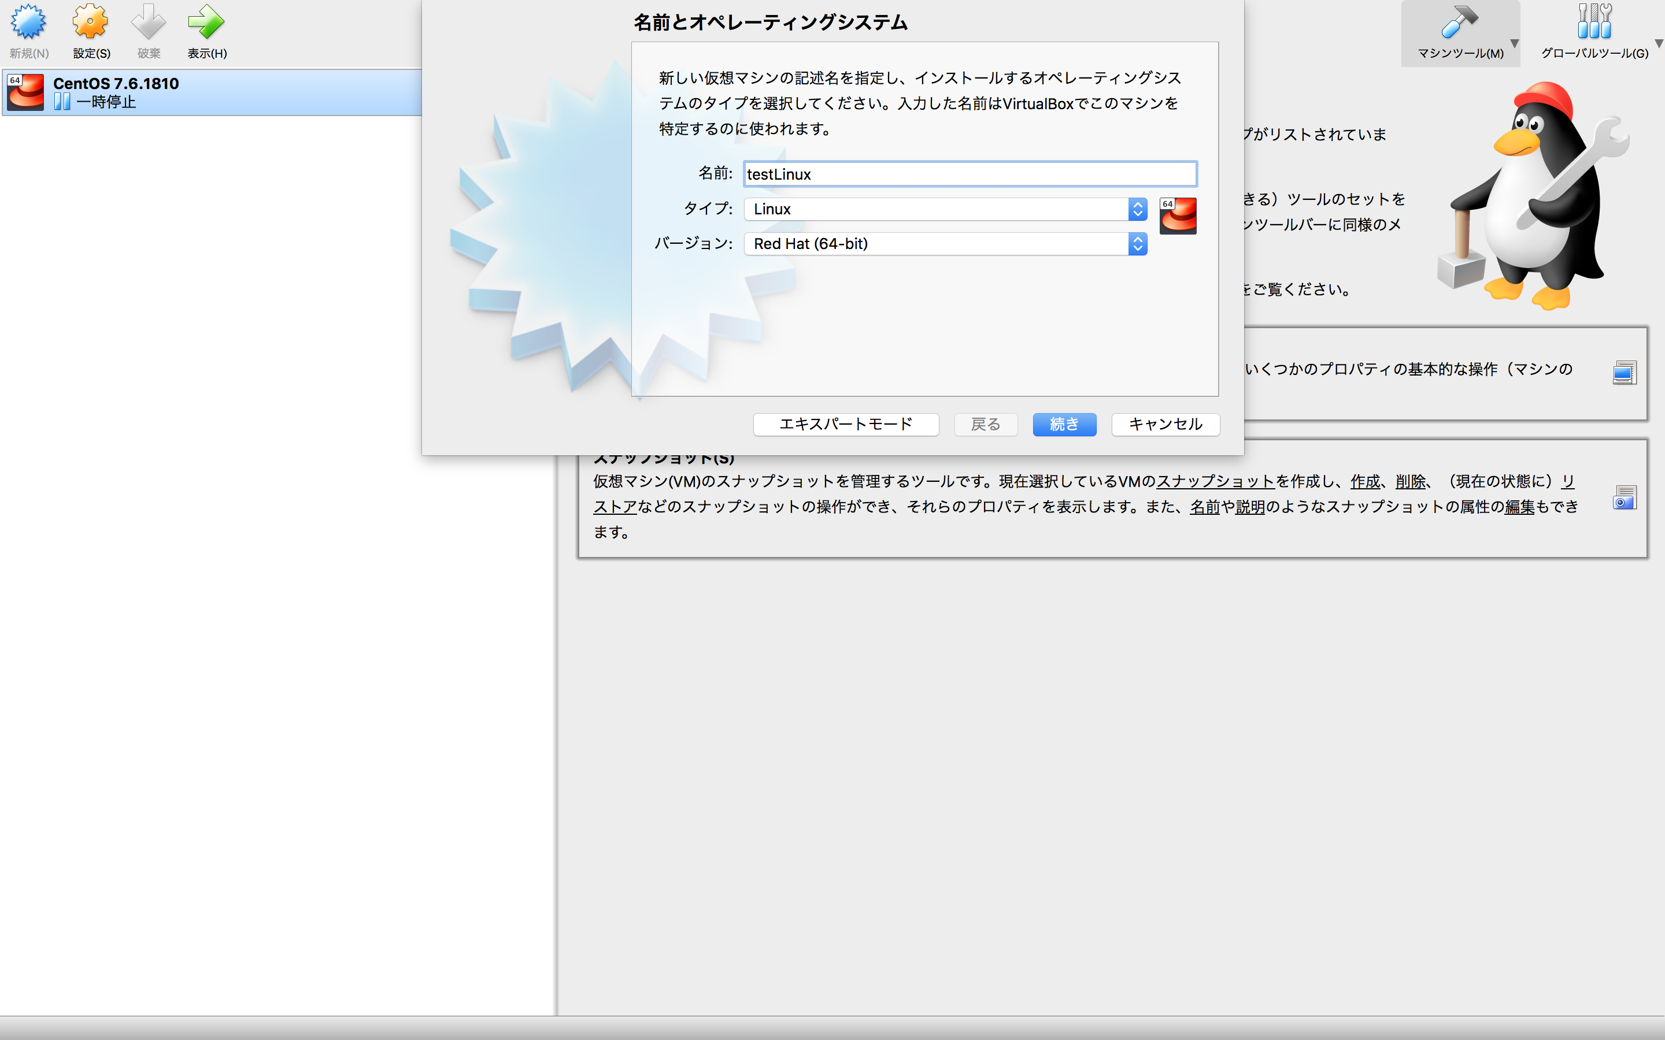Click CentOS Red Hat OS icon in list
The width and height of the screenshot is (1665, 1040).
[25, 92]
